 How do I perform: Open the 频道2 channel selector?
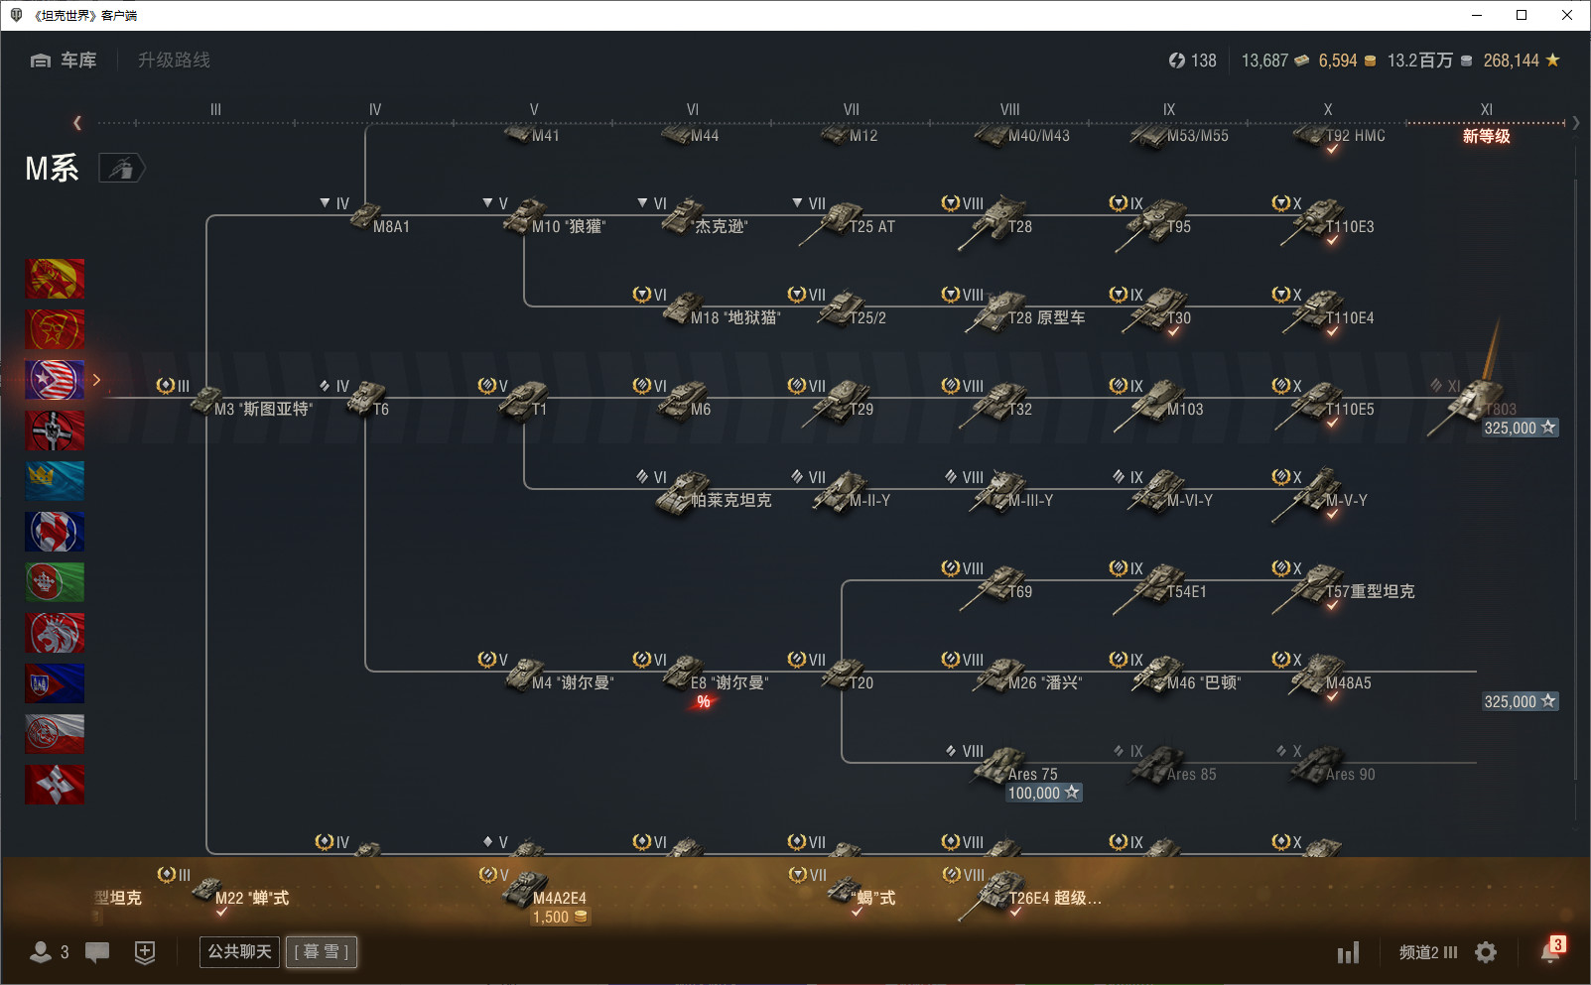pos(1428,952)
